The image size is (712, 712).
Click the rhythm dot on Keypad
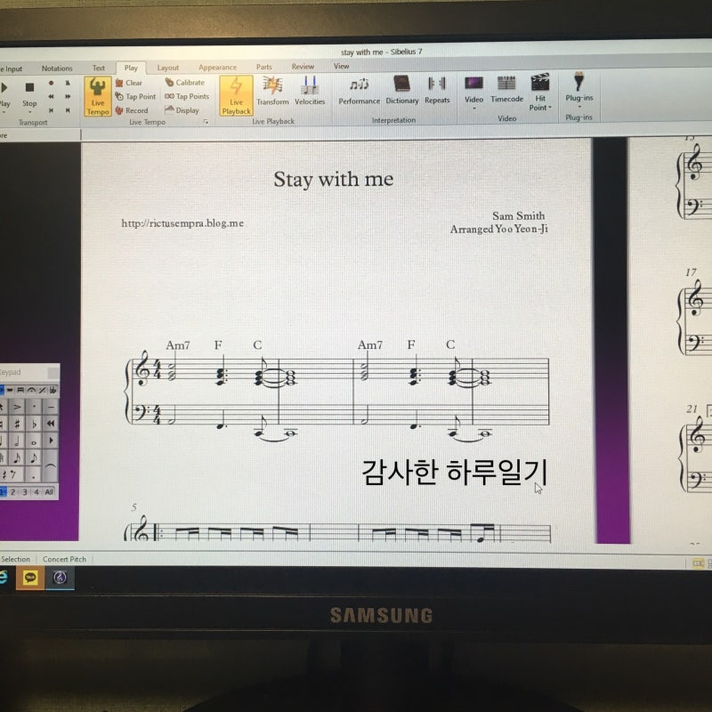tap(34, 475)
